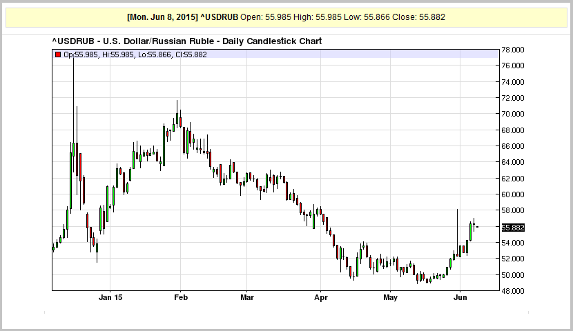Screen dimensions: 573x331
Task: Click the 54.000 y-axis value
Action: click(x=513, y=243)
